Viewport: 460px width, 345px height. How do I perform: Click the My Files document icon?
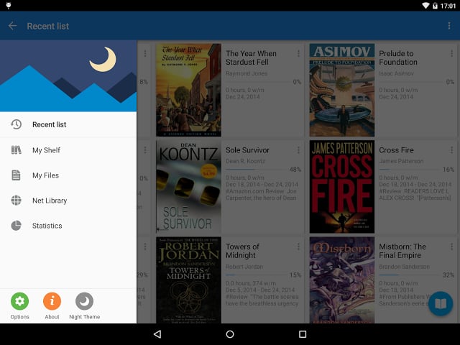click(16, 175)
